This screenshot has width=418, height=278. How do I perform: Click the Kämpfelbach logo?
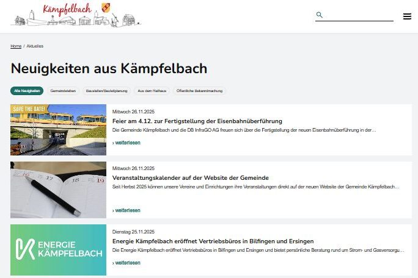coord(76,15)
